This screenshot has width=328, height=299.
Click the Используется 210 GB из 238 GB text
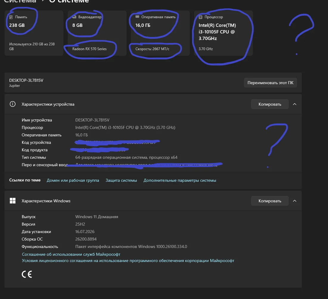coord(32,46)
